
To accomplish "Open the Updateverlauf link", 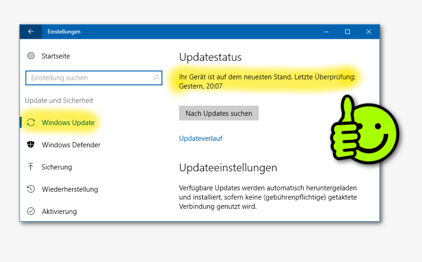I will coord(201,138).
